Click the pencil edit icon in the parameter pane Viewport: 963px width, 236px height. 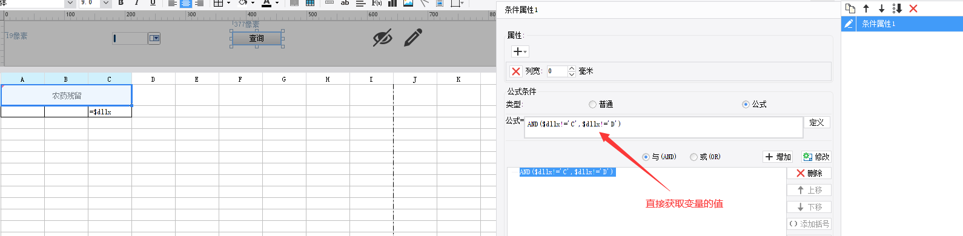tap(413, 38)
